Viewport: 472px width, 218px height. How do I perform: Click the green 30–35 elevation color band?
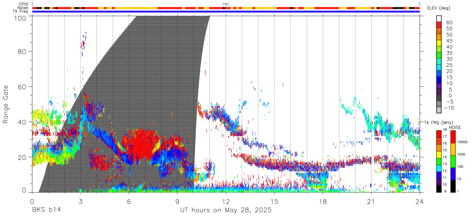439,56
